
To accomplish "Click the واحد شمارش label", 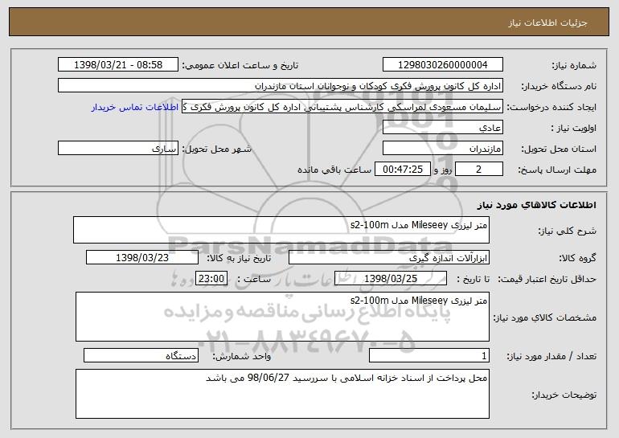I will point(242,356).
